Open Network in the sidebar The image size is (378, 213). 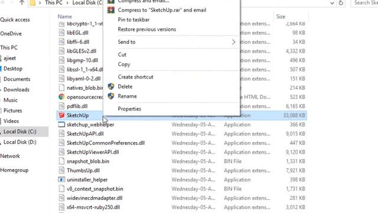coord(10,156)
